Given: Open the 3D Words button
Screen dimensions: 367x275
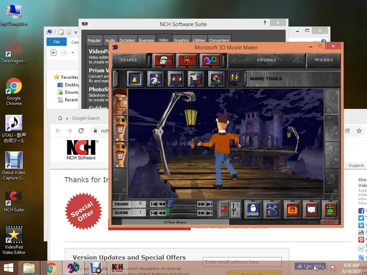Looking at the screenshot, I should (x=210, y=60).
